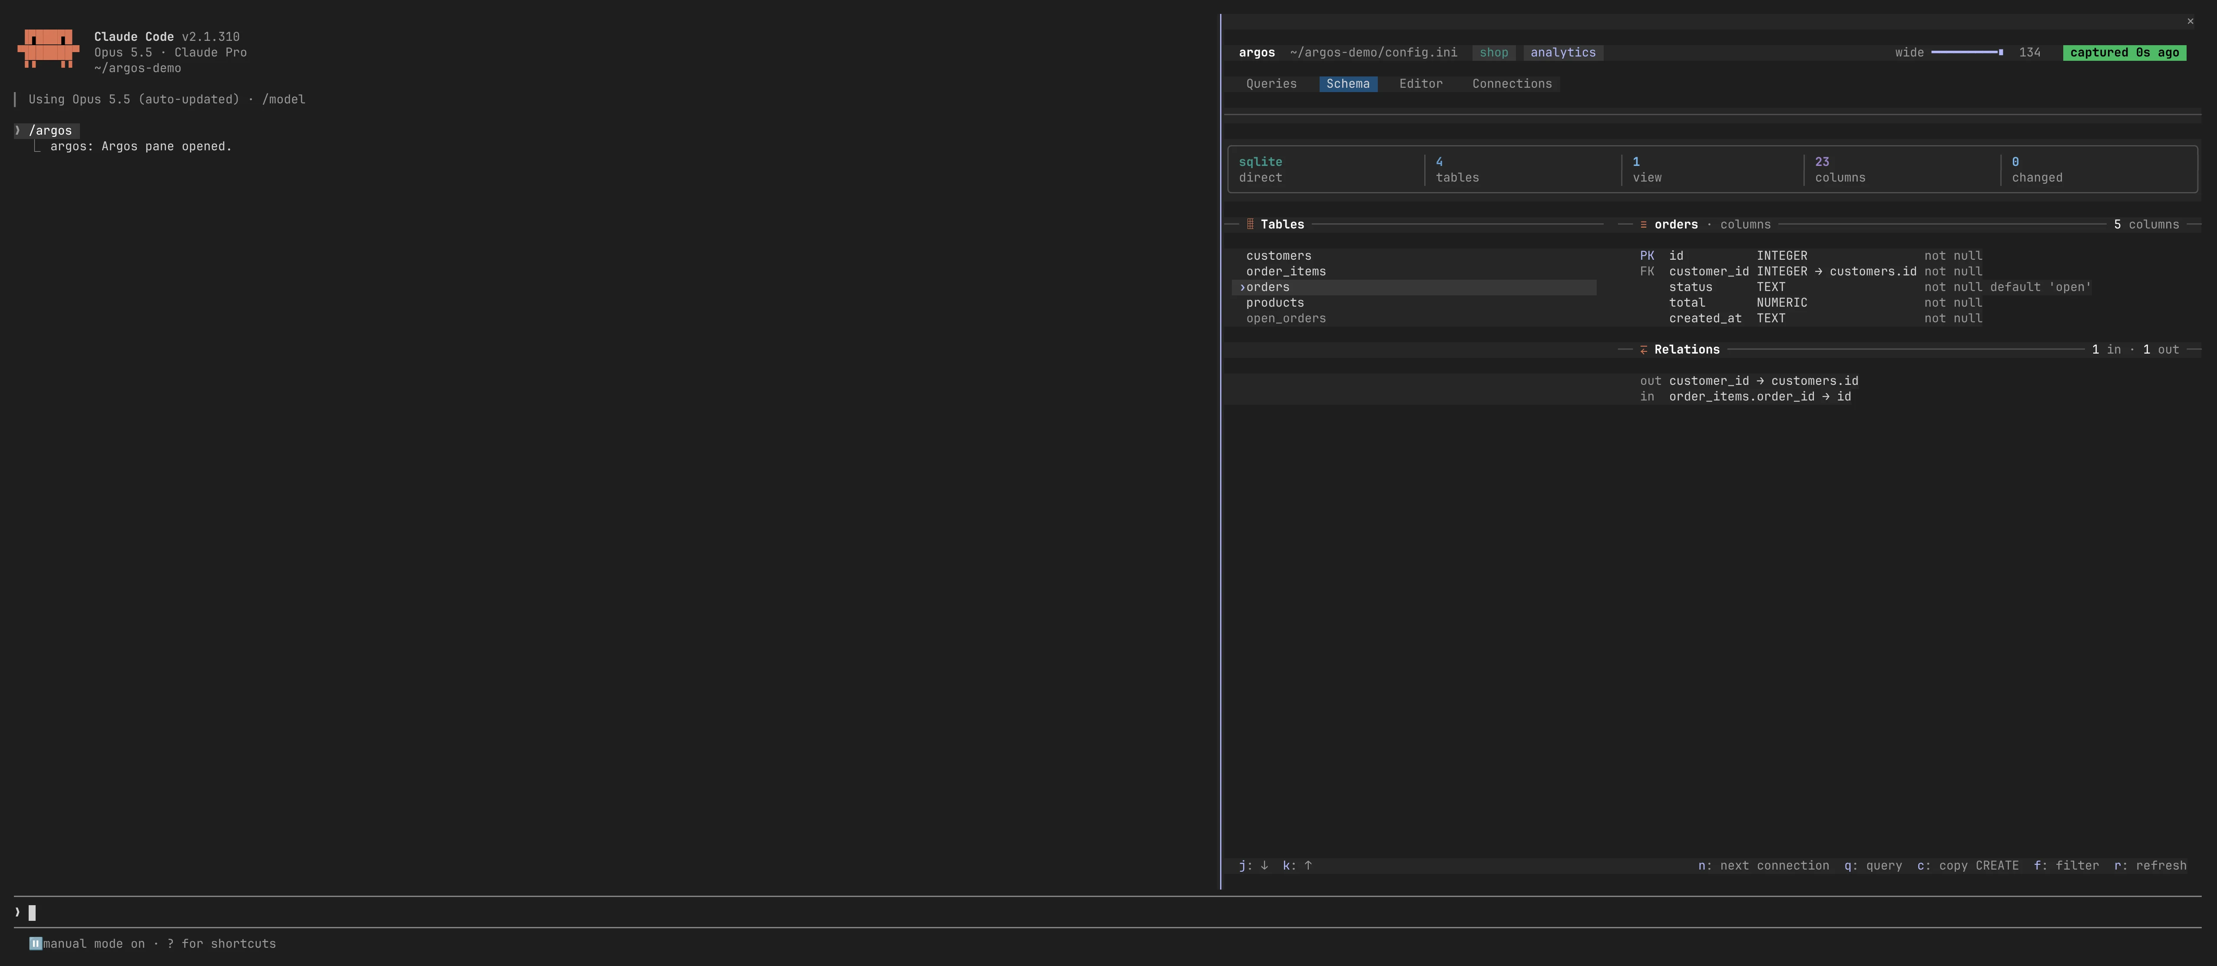Open the Editor tab
This screenshot has height=966, width=2217.
(1420, 83)
